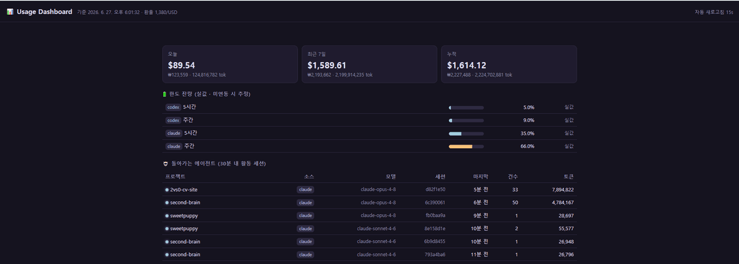Click session ID 793a4ba6
739x264 pixels.
pos(435,254)
